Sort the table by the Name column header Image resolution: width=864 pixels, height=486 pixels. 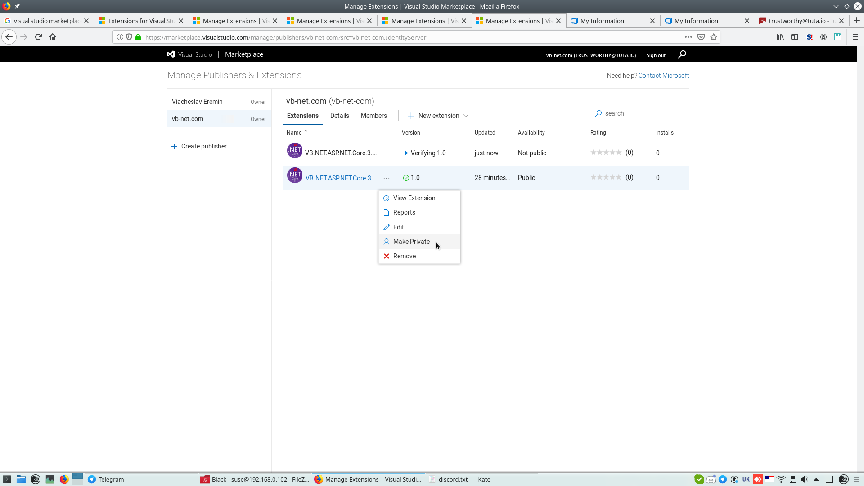(x=294, y=133)
